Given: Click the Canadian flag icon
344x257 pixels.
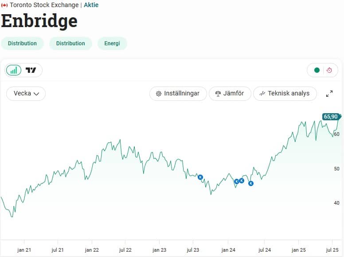Looking at the screenshot, I should (x=4, y=5).
